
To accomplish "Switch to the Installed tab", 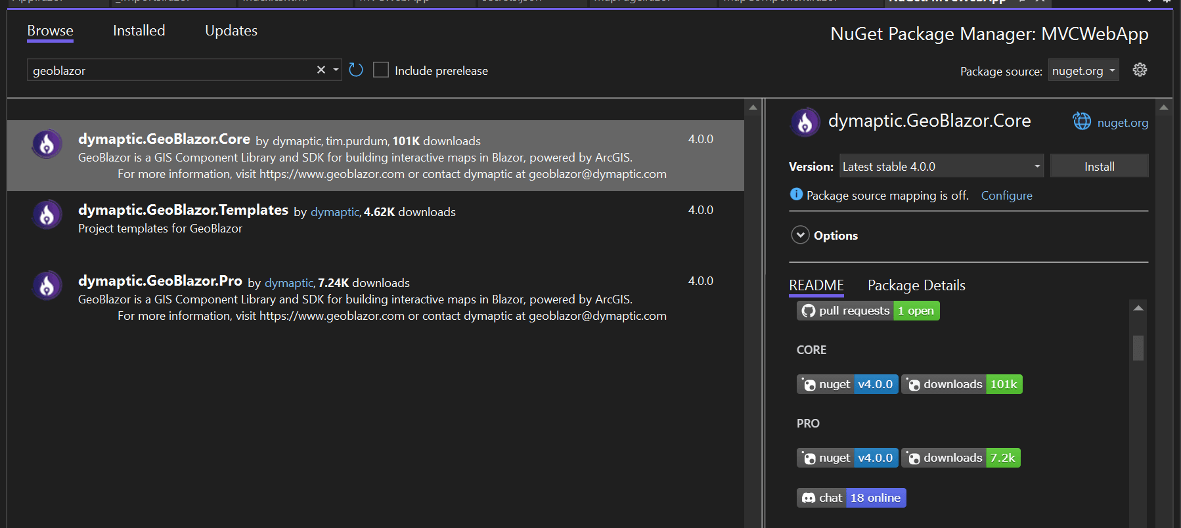I will tap(139, 31).
